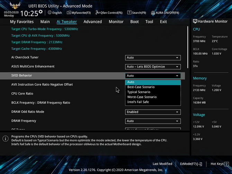Viewport: 232px width, 174px height.
Task: Click the 3.360 V reading
Action: 197,139
